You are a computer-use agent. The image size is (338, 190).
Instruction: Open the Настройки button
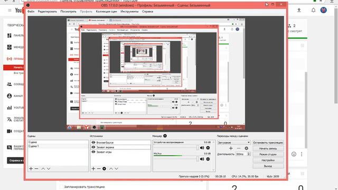click(268, 160)
